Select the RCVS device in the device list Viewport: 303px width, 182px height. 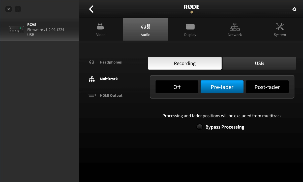[39, 29]
